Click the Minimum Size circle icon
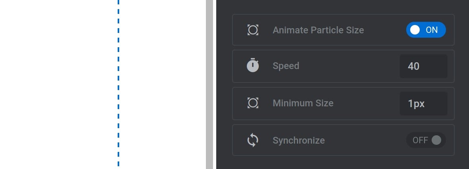469x169 pixels. click(x=253, y=103)
